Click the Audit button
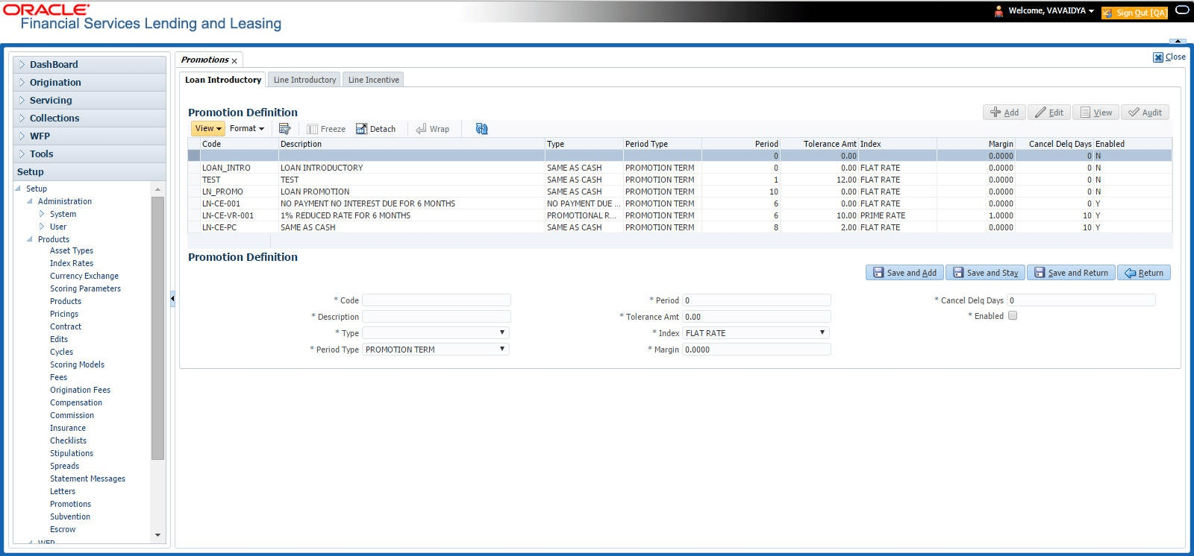 [1145, 113]
